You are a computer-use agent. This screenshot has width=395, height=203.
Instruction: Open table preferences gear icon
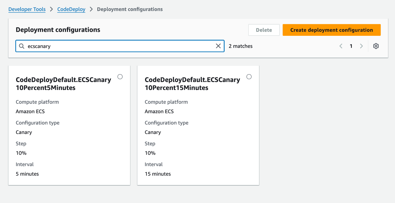pyautogui.click(x=376, y=46)
